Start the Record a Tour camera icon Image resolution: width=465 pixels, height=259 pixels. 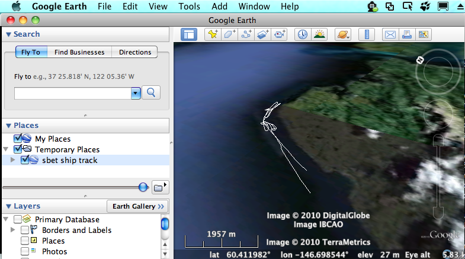click(x=279, y=34)
